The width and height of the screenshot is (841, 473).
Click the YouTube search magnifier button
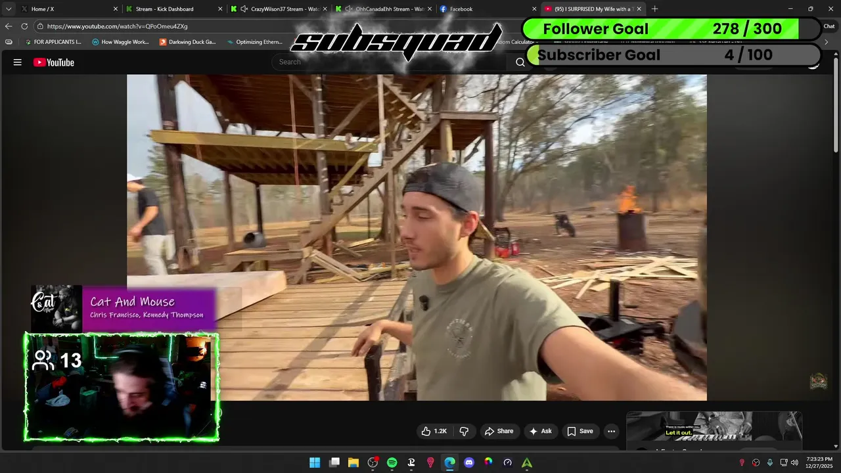click(520, 62)
